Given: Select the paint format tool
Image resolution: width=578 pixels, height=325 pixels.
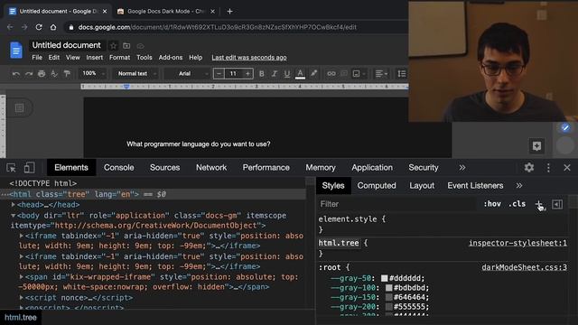Looking at the screenshot, I should pyautogui.click(x=67, y=74).
